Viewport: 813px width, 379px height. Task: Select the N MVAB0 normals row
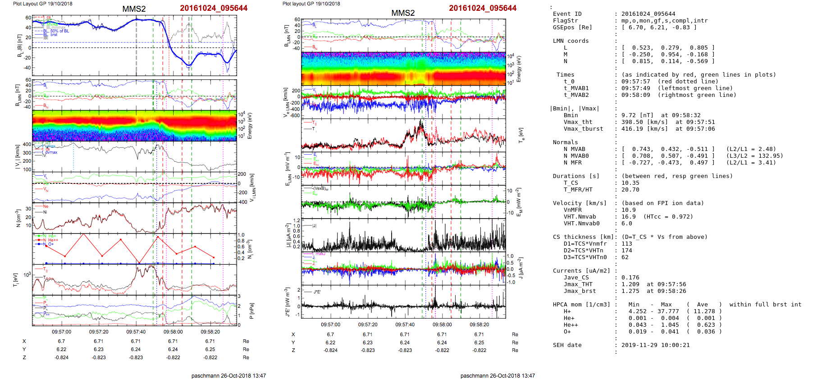[x=668, y=156]
